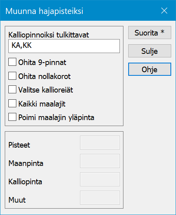The width and height of the screenshot is (176, 215).
Task: Click the Pisteet result field
Action: pyautogui.click(x=100, y=143)
